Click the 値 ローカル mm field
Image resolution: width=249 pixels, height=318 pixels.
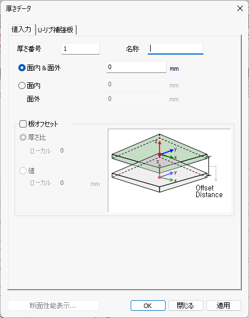[x=74, y=183]
